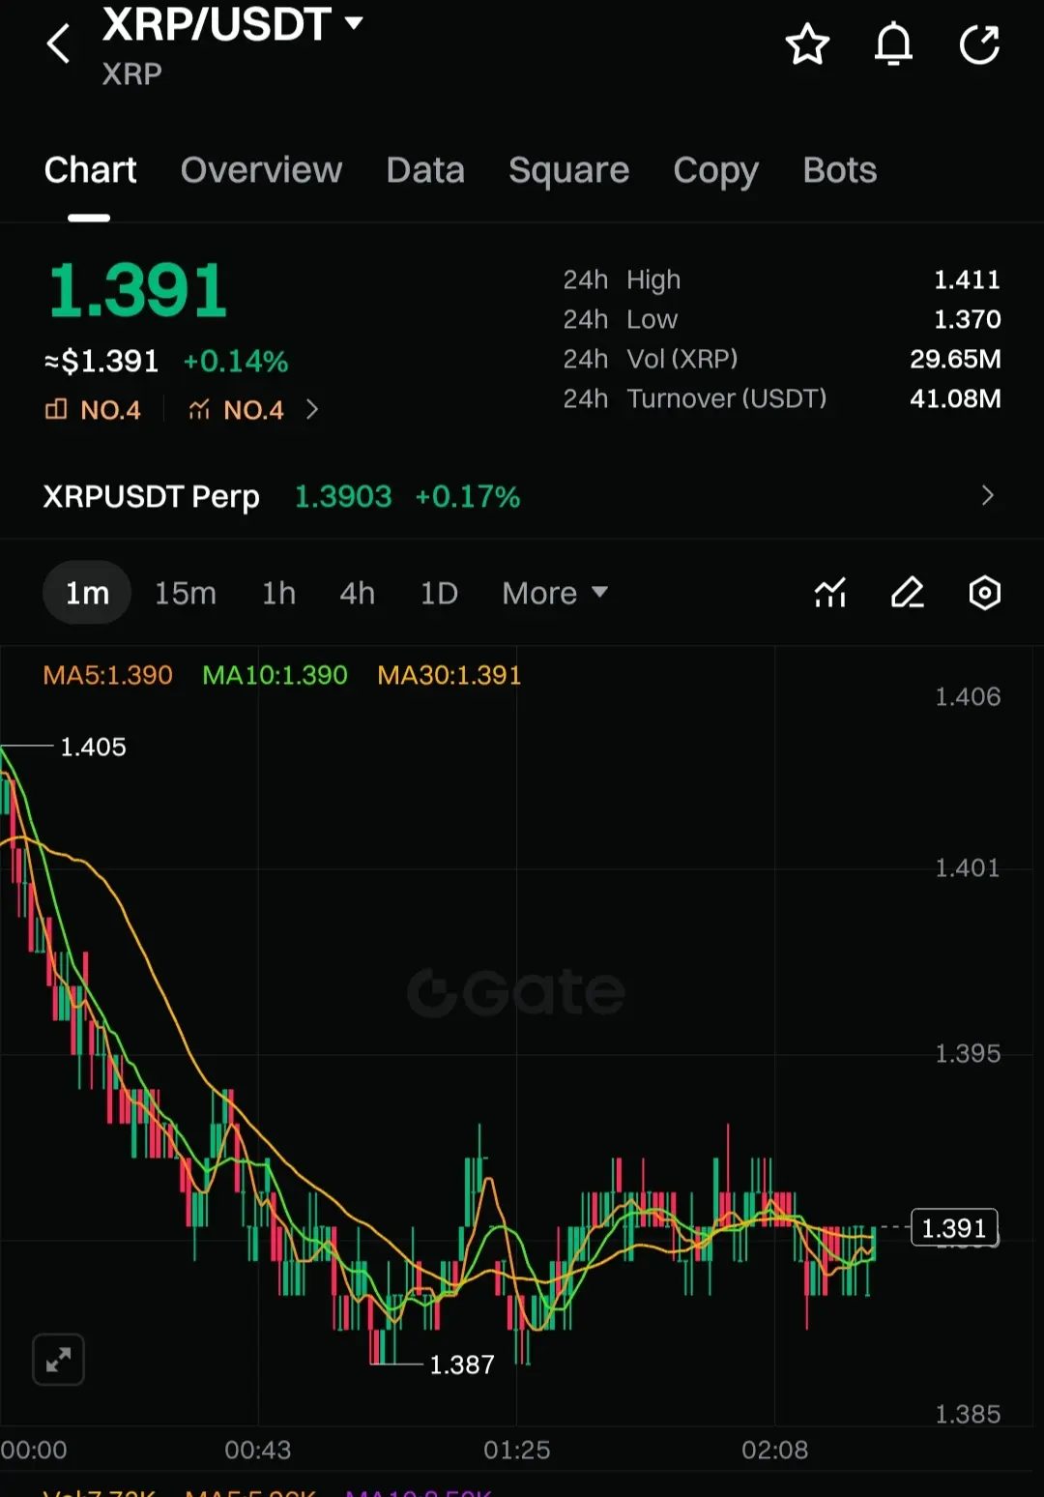Switch to the Chart tab
1044x1497 pixels.
[90, 170]
